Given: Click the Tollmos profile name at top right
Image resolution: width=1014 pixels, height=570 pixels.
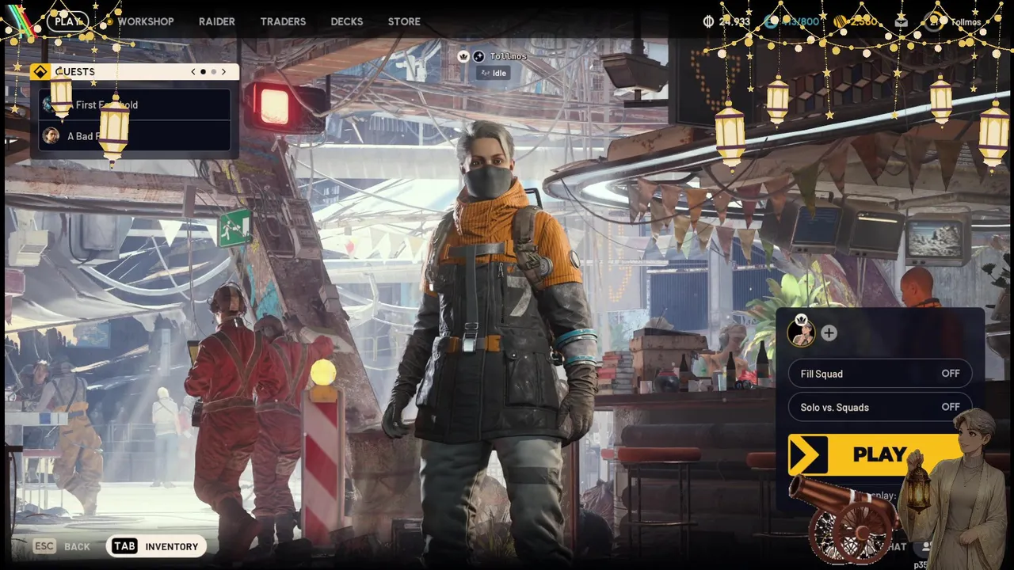Looking at the screenshot, I should [x=966, y=22].
